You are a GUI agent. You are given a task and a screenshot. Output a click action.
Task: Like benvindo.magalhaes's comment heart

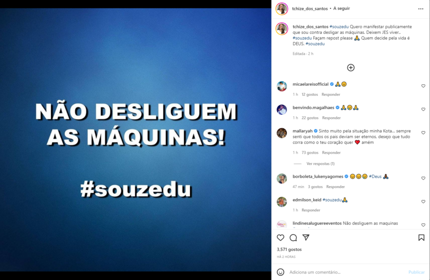pyautogui.click(x=423, y=109)
